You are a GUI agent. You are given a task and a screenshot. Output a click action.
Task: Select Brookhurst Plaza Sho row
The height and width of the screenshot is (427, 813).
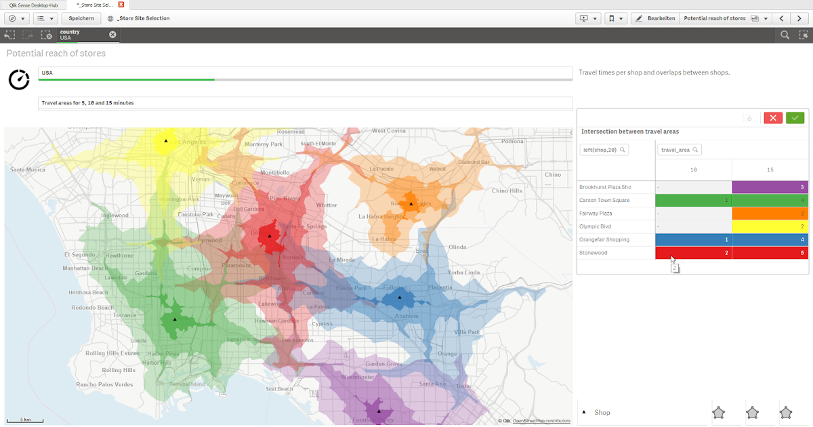[x=616, y=186]
